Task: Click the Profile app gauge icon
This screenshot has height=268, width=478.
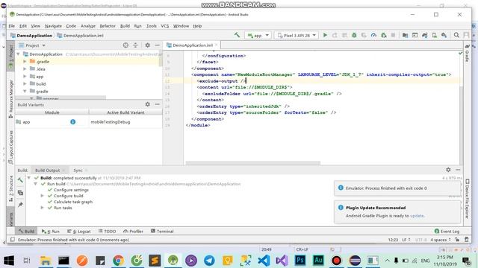Action: [373, 35]
